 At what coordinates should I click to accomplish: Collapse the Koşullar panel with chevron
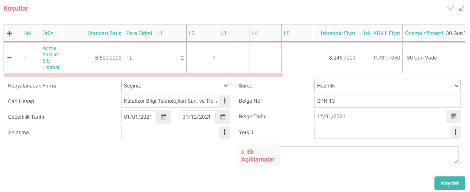[450, 9]
